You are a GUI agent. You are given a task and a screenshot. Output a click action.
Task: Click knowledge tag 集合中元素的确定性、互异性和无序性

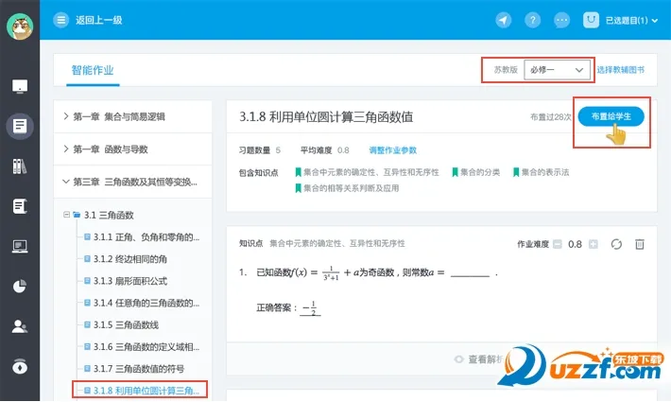pos(368,172)
